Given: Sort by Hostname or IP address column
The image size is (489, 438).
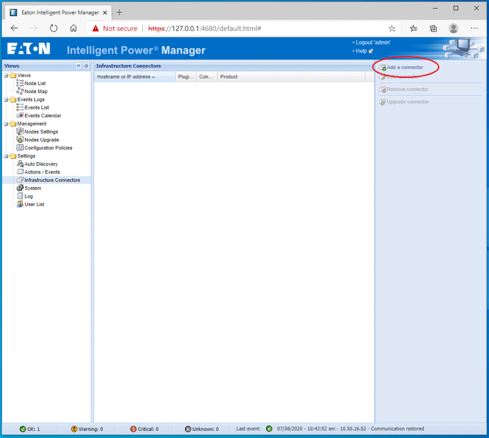Looking at the screenshot, I should (135, 77).
